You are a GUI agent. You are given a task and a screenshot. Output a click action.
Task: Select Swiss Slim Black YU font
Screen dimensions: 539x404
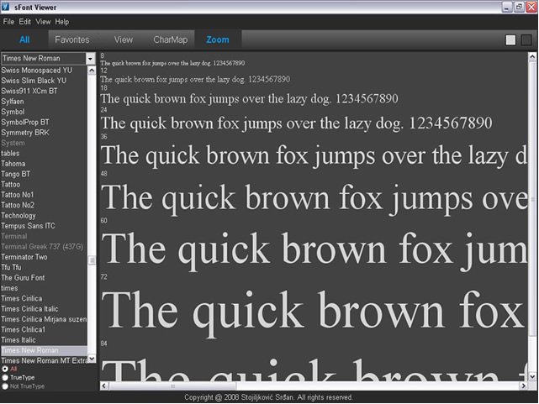click(x=44, y=81)
